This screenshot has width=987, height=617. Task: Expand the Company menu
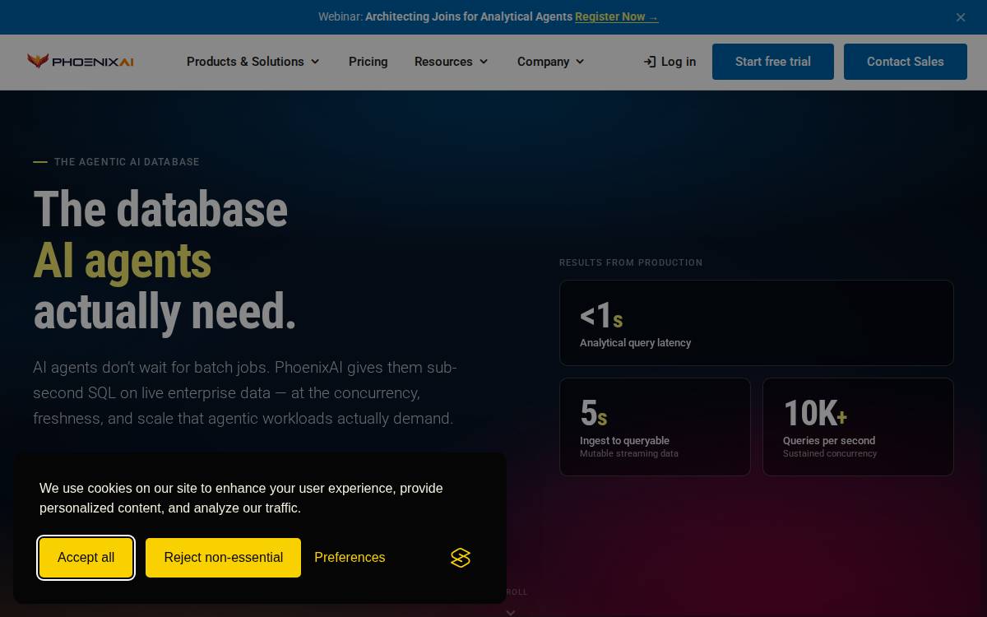point(551,62)
